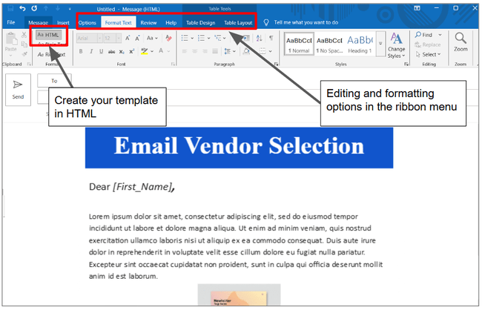The image size is (482, 310).
Task: Open the Change Styles menu
Action: [396, 45]
